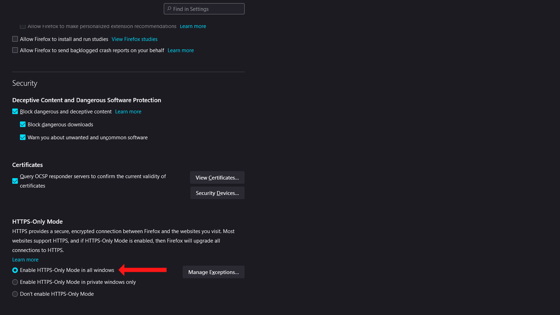
Task: Toggle the Query OCSP responder servers checkbox
Action: click(x=15, y=181)
